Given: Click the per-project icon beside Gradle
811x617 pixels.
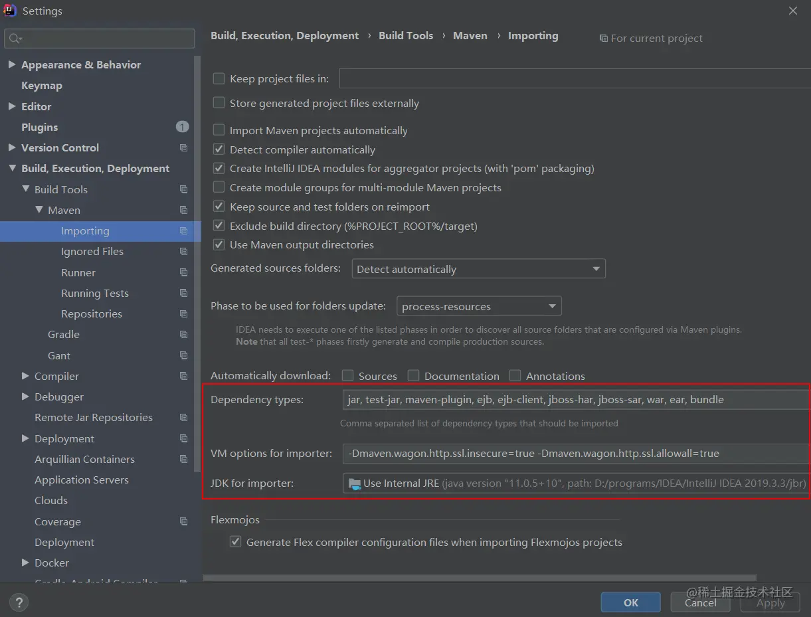Looking at the screenshot, I should click(183, 335).
